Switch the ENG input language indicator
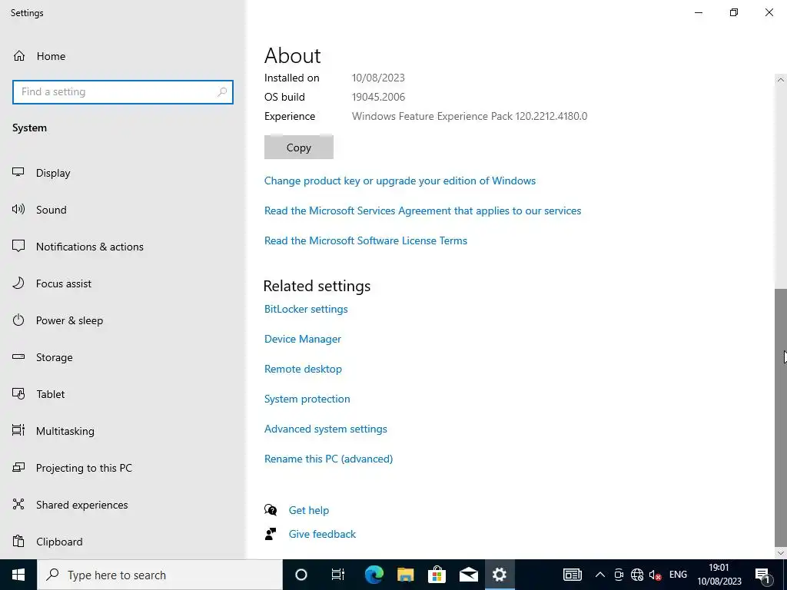 (678, 575)
